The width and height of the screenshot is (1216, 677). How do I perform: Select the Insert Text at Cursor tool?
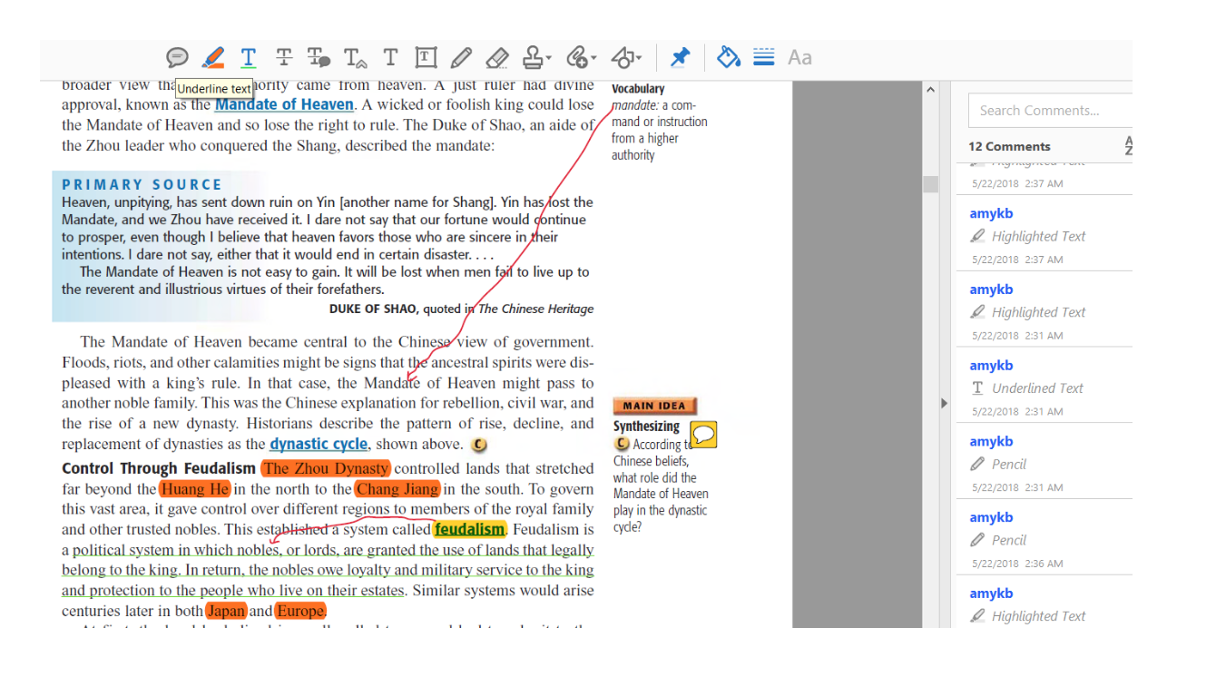354,57
